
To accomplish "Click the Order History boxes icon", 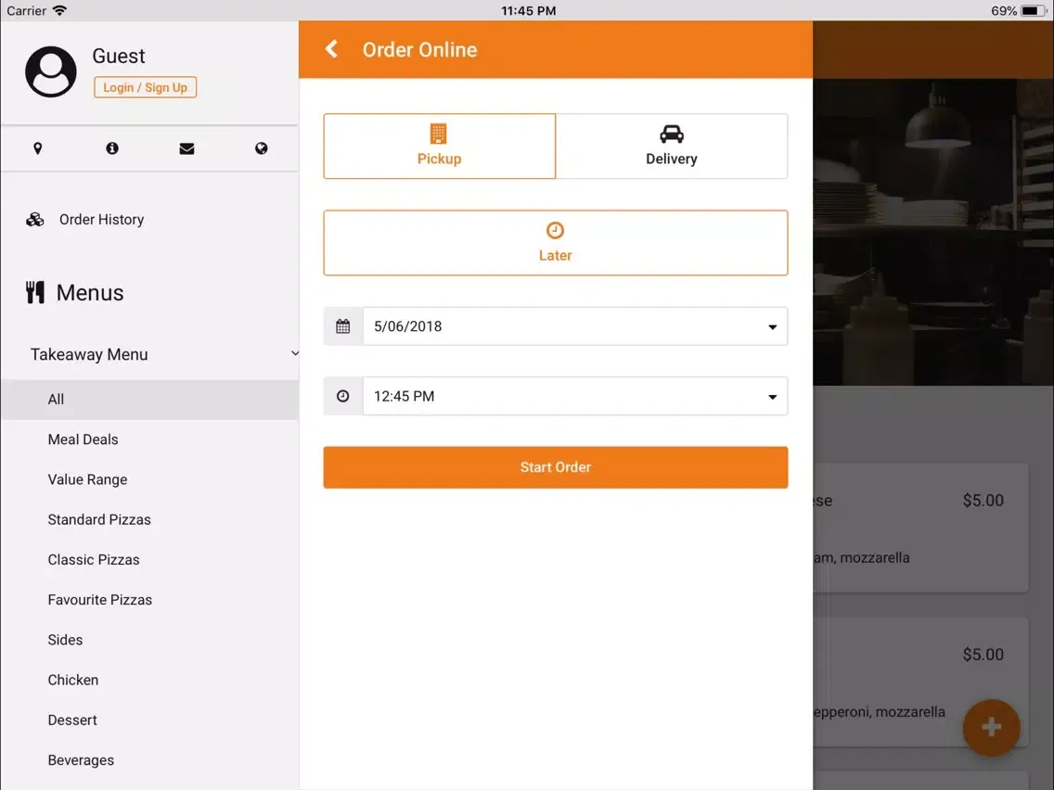I will point(35,220).
